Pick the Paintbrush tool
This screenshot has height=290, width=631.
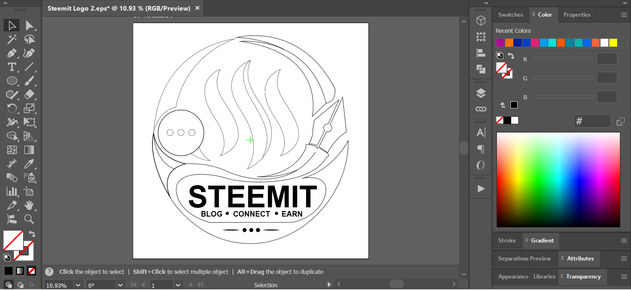[x=29, y=81]
